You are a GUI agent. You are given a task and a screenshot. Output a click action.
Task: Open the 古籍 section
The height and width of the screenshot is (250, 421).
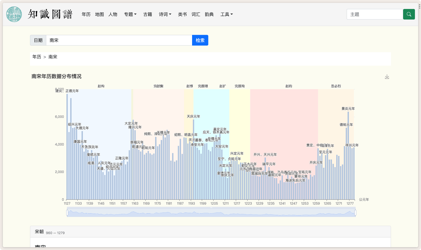coord(148,14)
